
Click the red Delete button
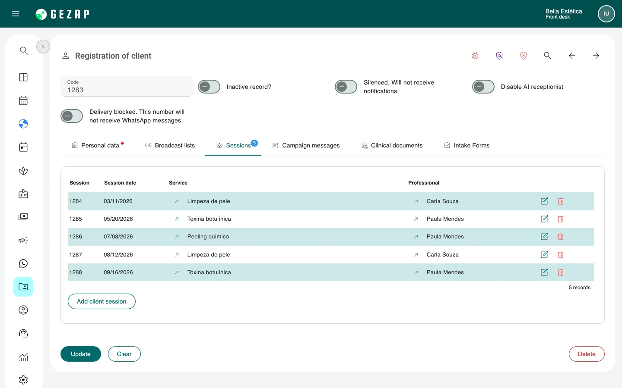(587, 354)
